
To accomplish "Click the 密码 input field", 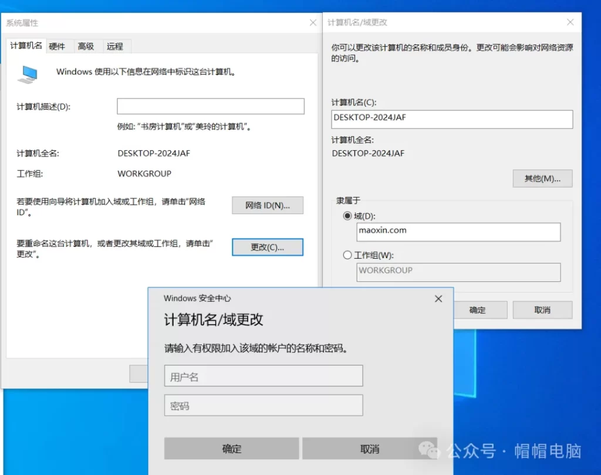I will (263, 405).
